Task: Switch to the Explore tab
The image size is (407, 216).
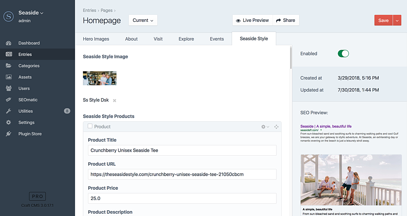Action: click(x=186, y=39)
